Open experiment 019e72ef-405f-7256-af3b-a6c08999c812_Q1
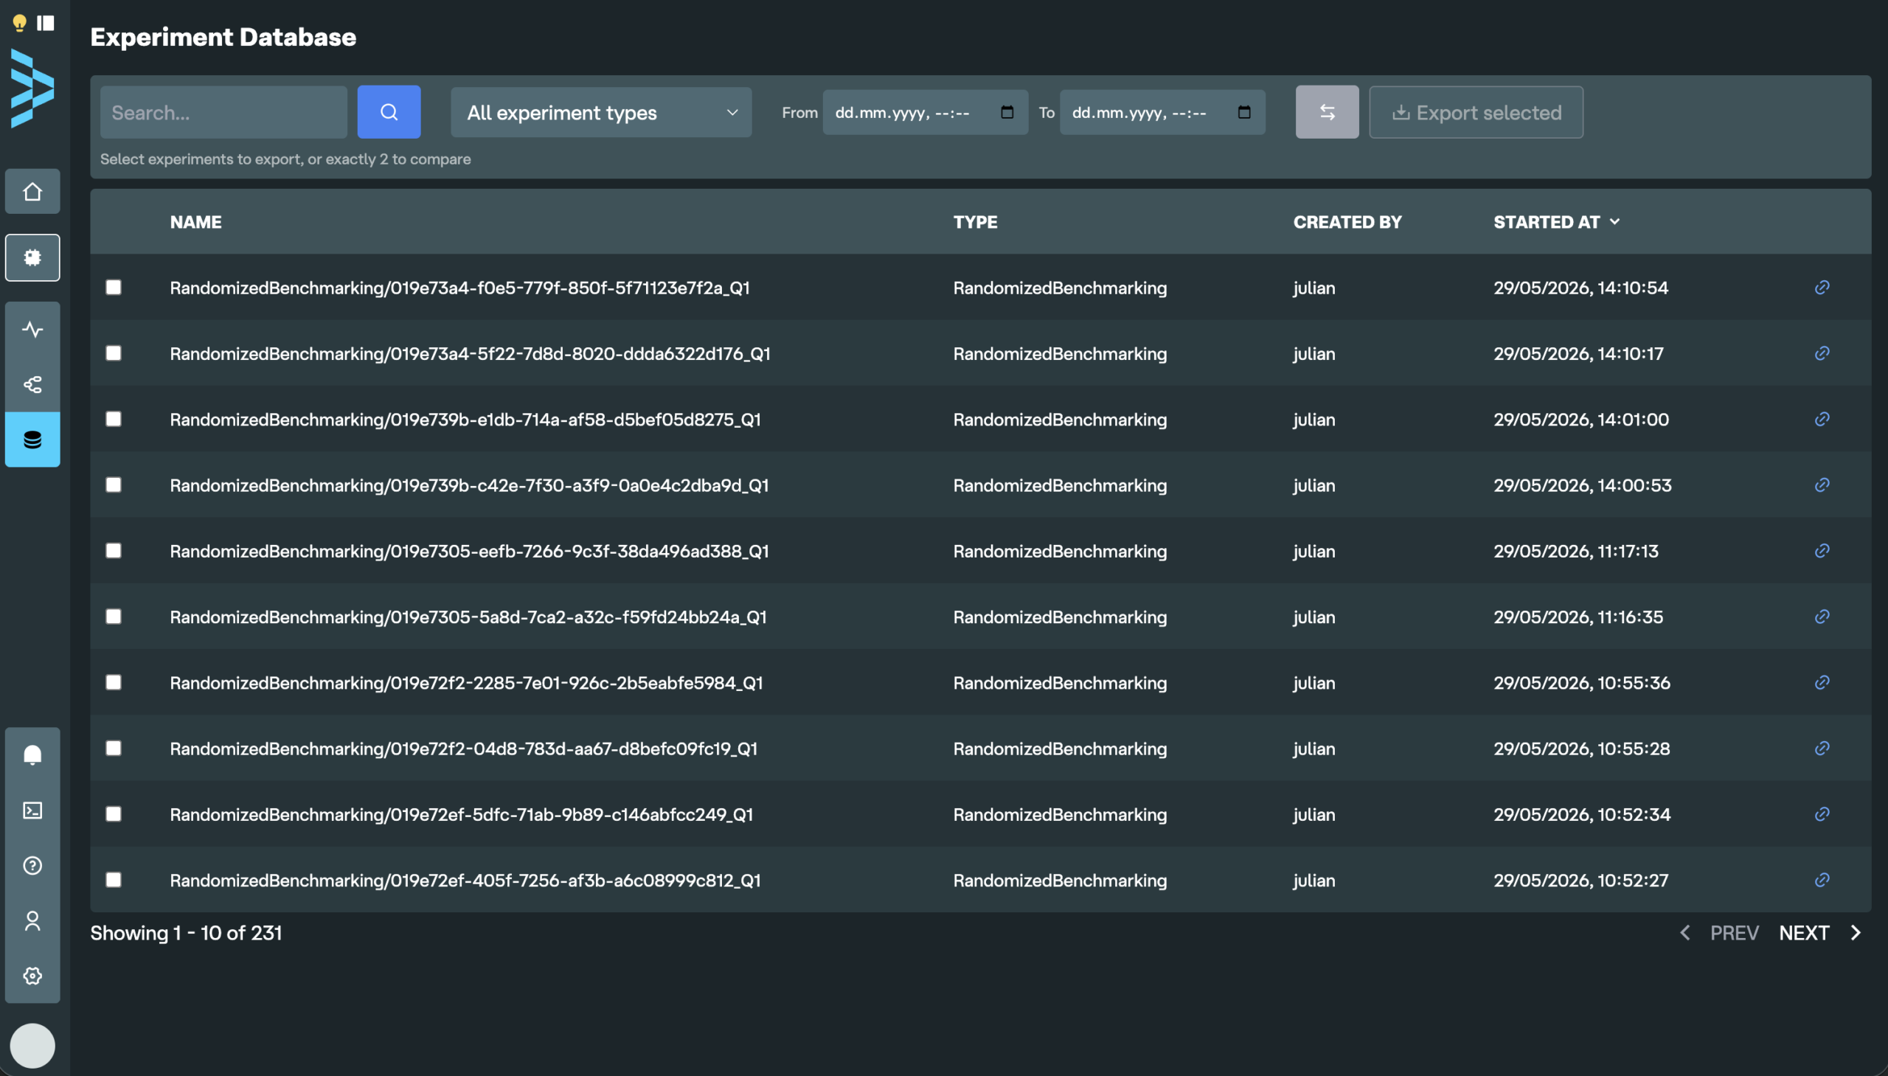 point(465,880)
